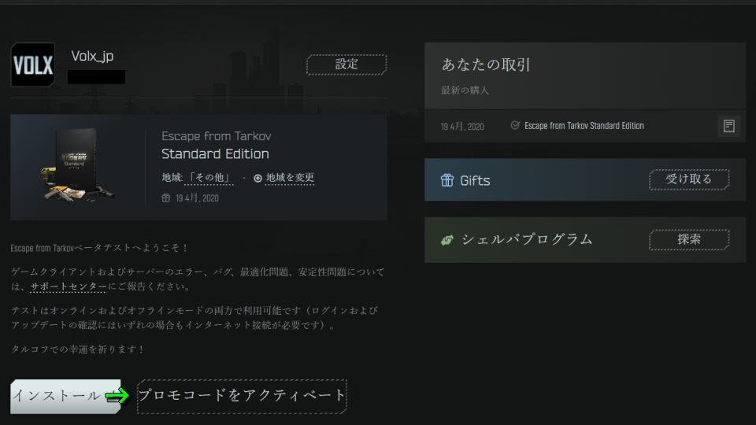The image size is (756, 425).
Task: Click the Gifts gift box icon
Action: coord(447,180)
